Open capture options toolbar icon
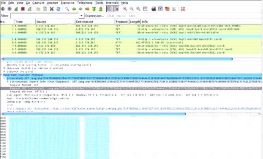This screenshot has height=159, width=263. click(10, 9)
